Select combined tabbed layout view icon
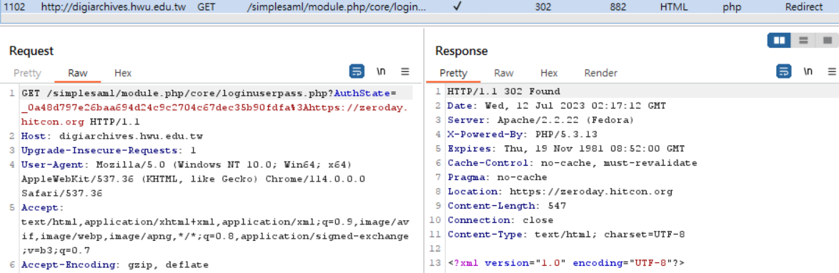Image resolution: width=839 pixels, height=273 pixels. point(827,40)
